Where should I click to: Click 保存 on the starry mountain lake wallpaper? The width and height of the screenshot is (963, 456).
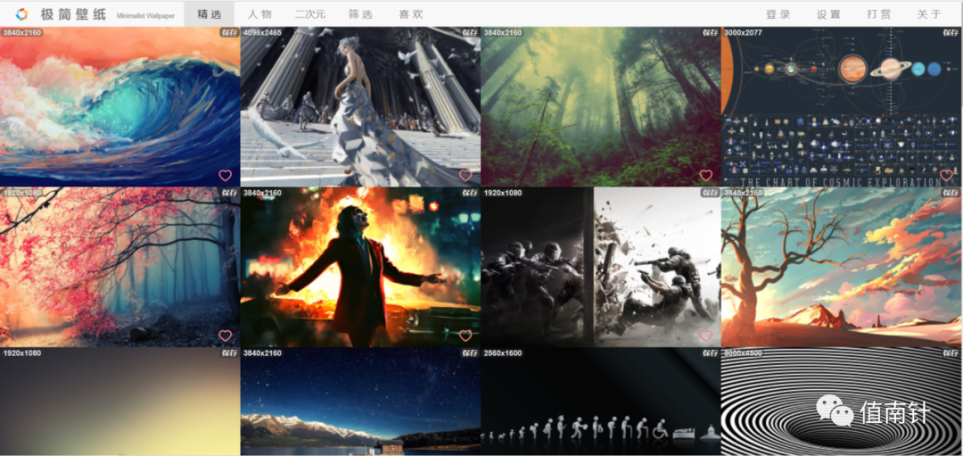pyautogui.click(x=470, y=353)
